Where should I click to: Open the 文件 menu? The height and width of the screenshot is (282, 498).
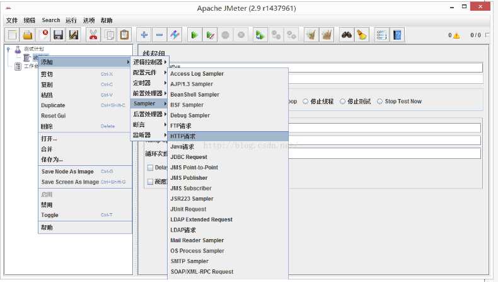[12, 20]
